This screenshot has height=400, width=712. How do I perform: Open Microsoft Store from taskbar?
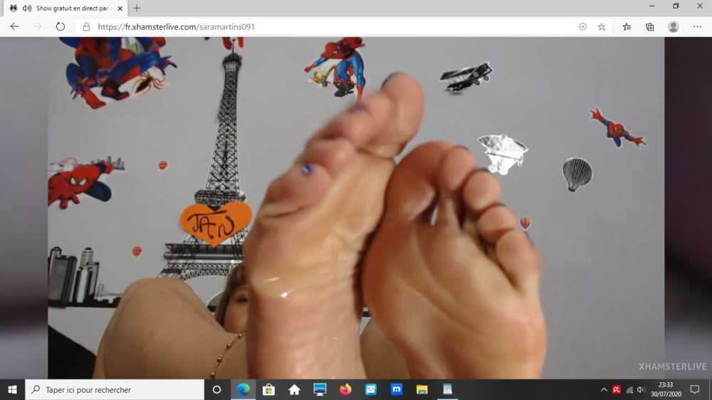click(269, 389)
